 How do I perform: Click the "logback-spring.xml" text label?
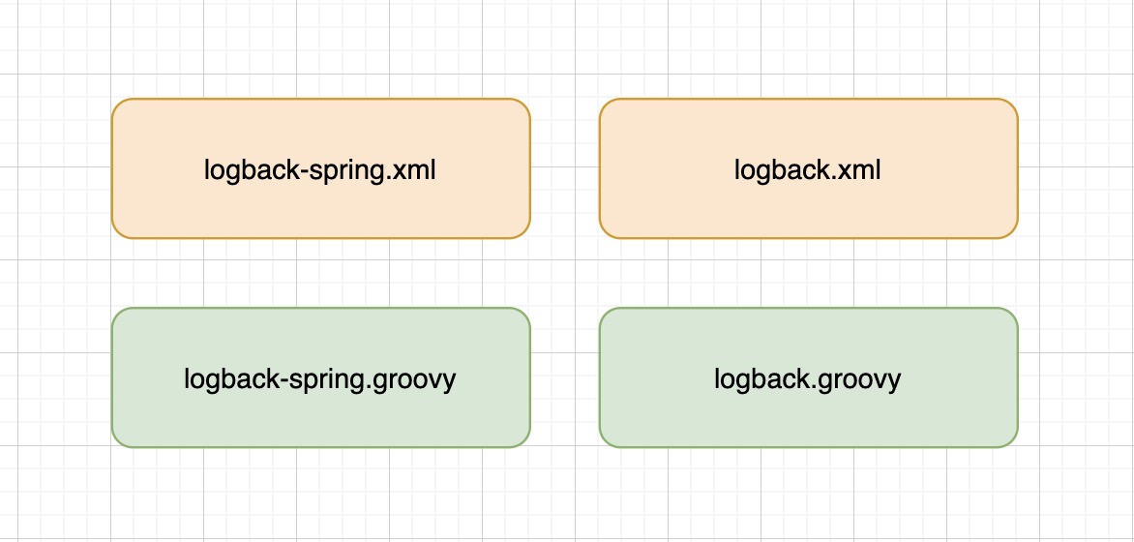(x=319, y=170)
